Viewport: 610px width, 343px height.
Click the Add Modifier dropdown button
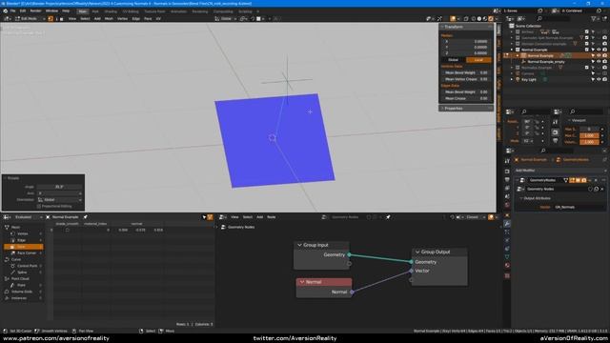560,171
